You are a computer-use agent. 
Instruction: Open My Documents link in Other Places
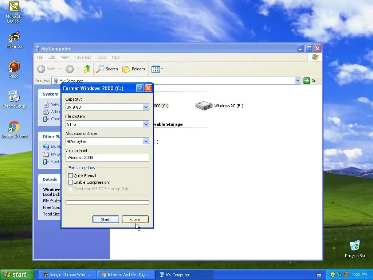[52, 154]
